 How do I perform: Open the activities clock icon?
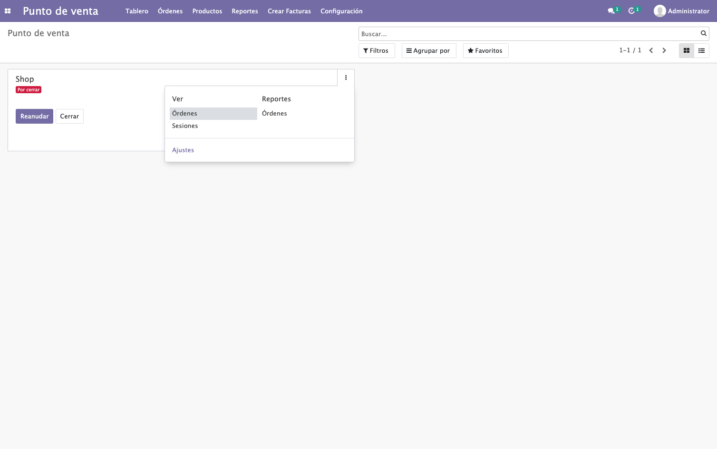click(631, 11)
